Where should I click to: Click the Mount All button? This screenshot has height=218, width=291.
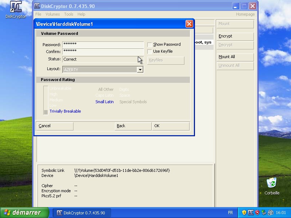[235, 57]
